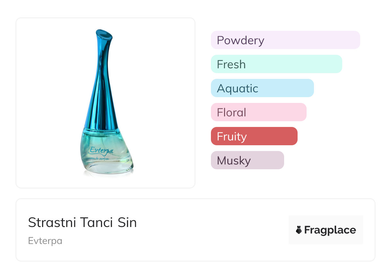Image resolution: width=391 pixels, height=277 pixels.
Task: Click the Fragplace wordmark text
Action: tap(330, 230)
